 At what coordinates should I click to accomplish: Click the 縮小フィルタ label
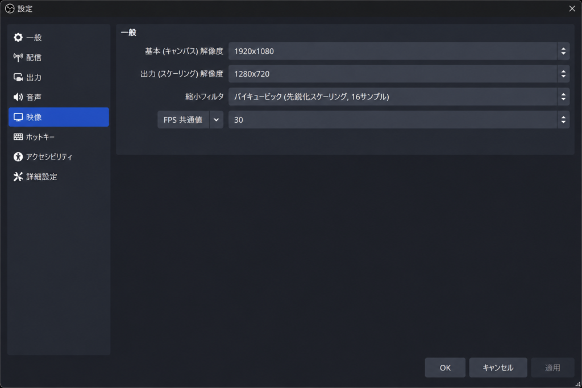205,97
